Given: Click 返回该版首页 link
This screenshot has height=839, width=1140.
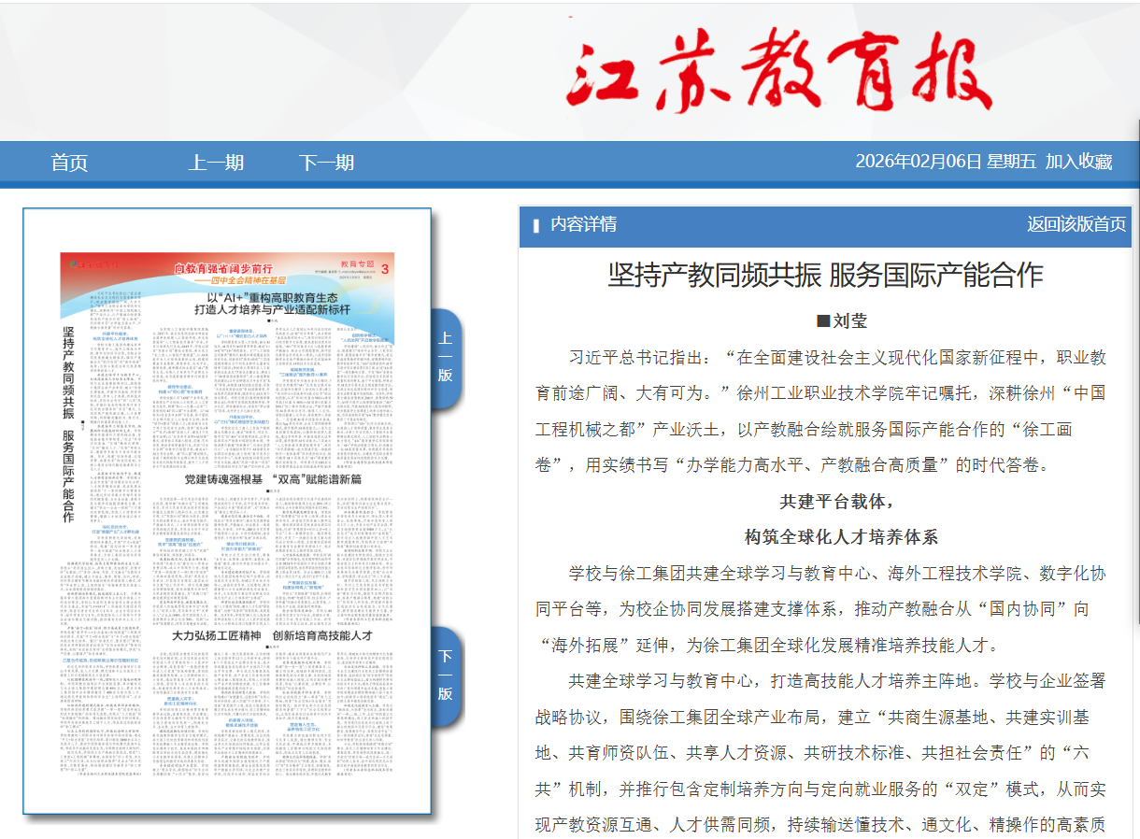Looking at the screenshot, I should 1076,224.
